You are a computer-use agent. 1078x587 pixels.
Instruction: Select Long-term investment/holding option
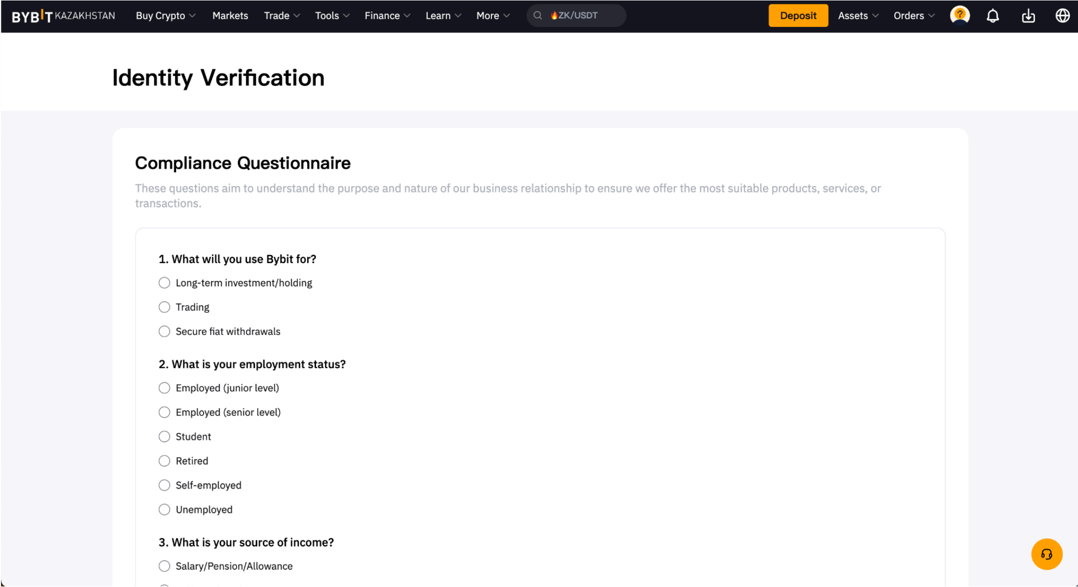[x=164, y=283]
